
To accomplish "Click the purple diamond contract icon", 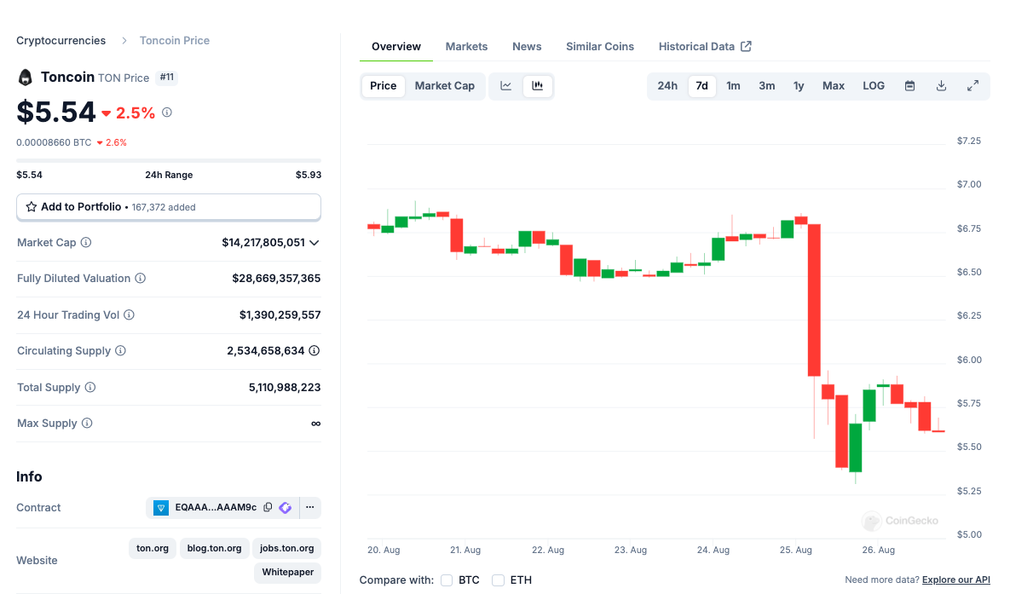I will (x=286, y=508).
